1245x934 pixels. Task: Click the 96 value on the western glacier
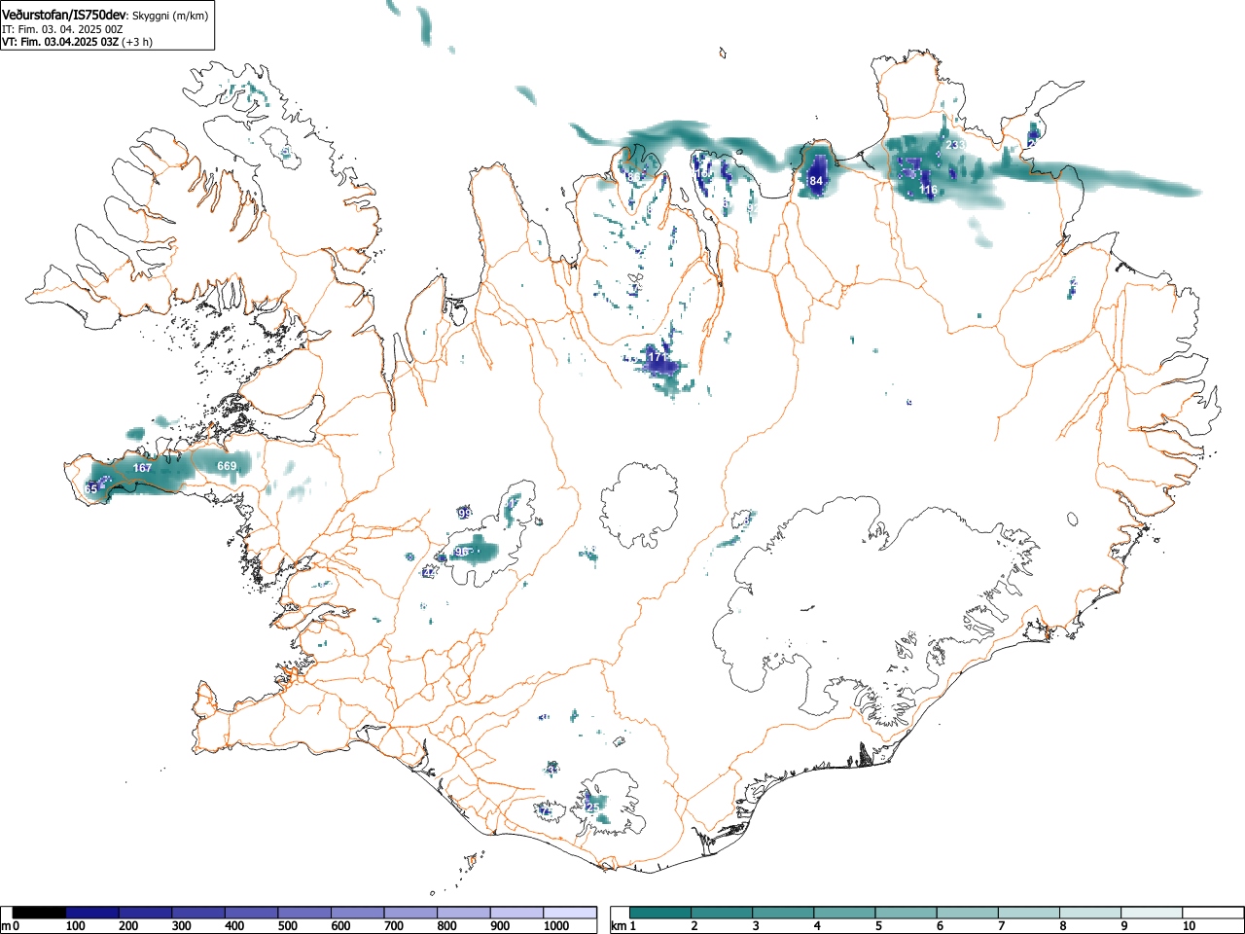point(462,552)
